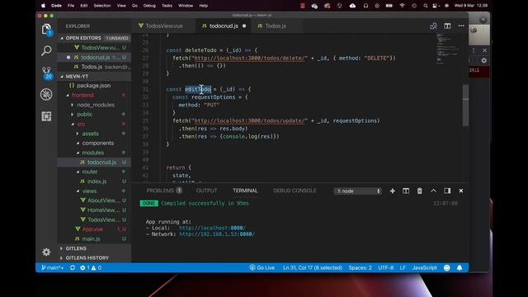Screen dimensions: 528x297
Task: Move the panel to the side
Action: [x=447, y=191]
